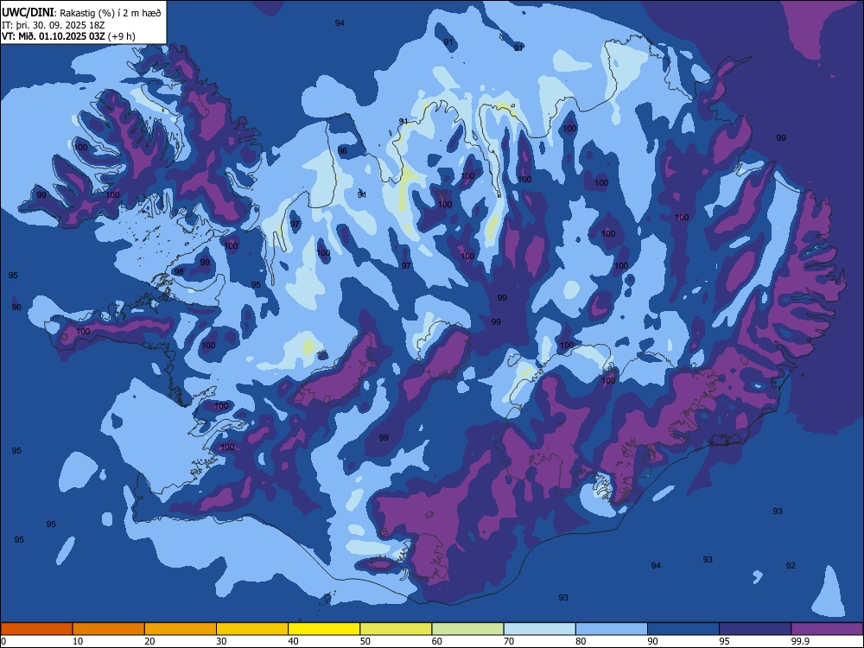
Task: Click the 'UWC/DINI' title text
Action: [x=28, y=13]
